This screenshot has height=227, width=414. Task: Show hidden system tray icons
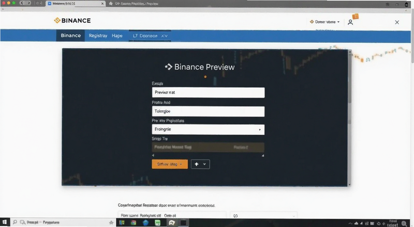[350, 223]
